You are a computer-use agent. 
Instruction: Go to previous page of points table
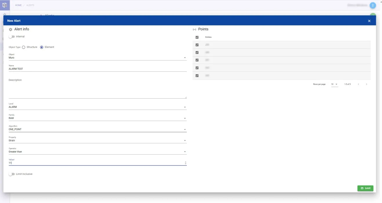coord(359,84)
